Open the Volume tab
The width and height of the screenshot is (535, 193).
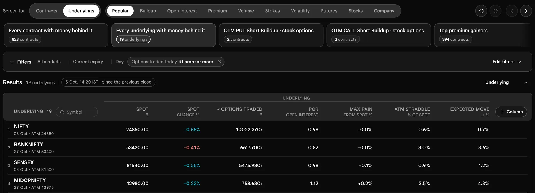[246, 11]
